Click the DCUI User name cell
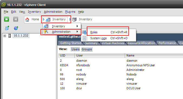 point(134,88)
